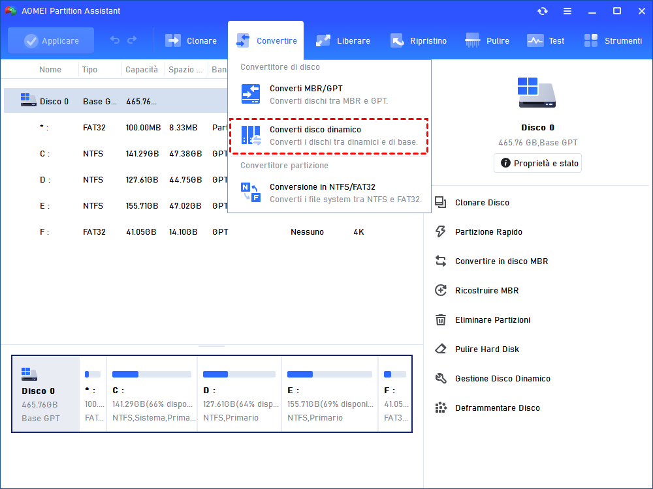This screenshot has width=653, height=489.
Task: Click the C : usage bar in disk map
Action: (x=151, y=374)
